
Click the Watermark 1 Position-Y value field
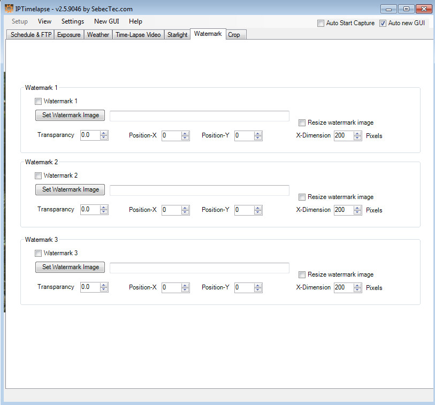coord(244,136)
